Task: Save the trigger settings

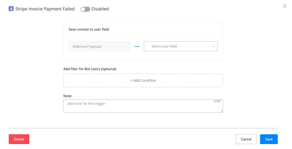Action: [x=269, y=139]
